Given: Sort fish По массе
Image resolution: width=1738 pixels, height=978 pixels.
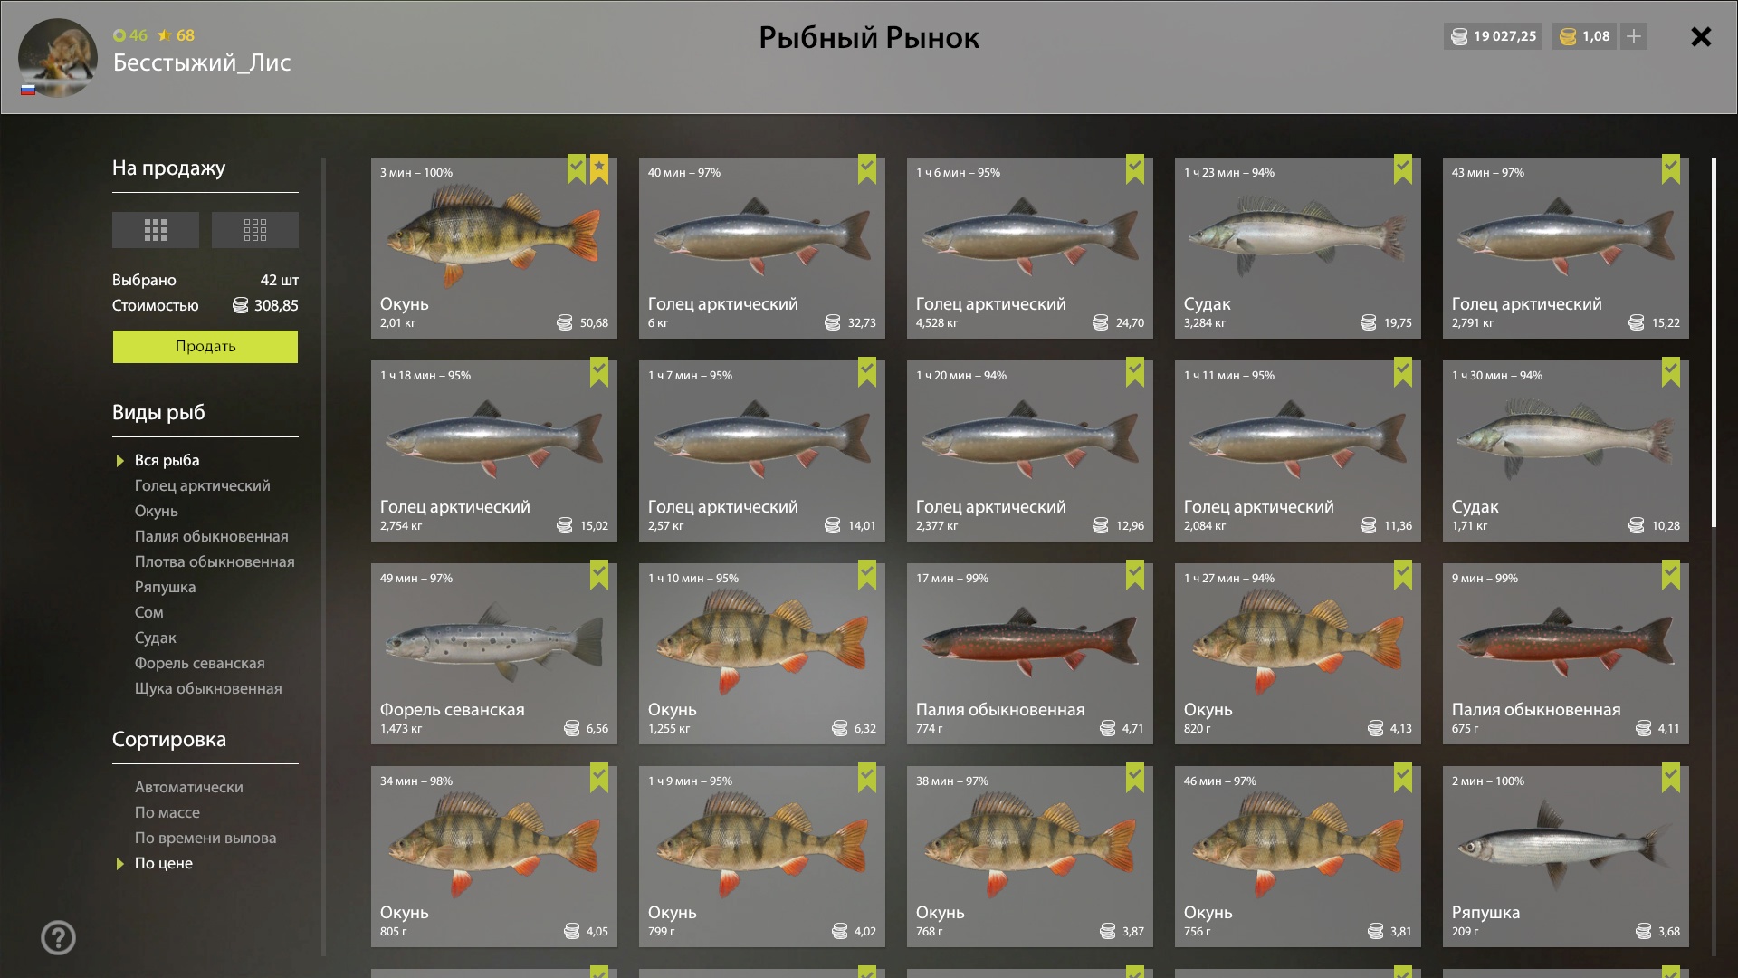Looking at the screenshot, I should [167, 812].
